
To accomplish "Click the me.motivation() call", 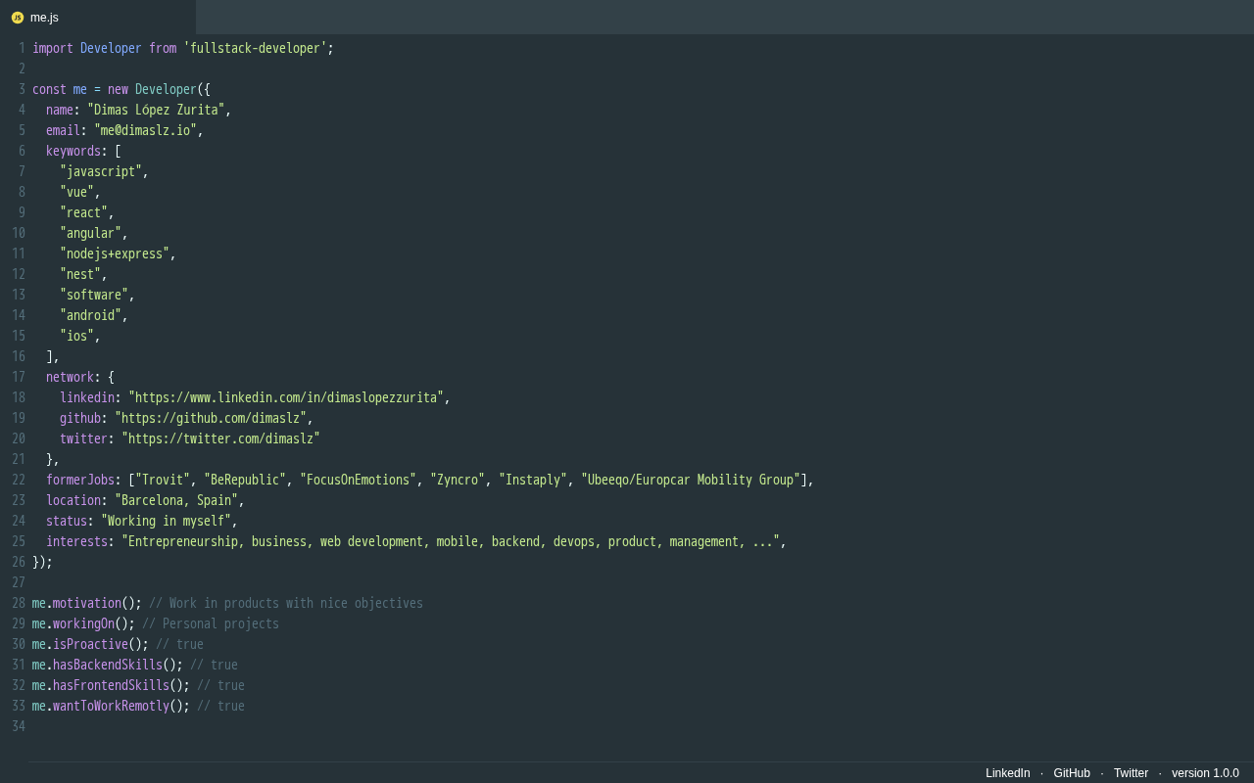I will tap(86, 603).
